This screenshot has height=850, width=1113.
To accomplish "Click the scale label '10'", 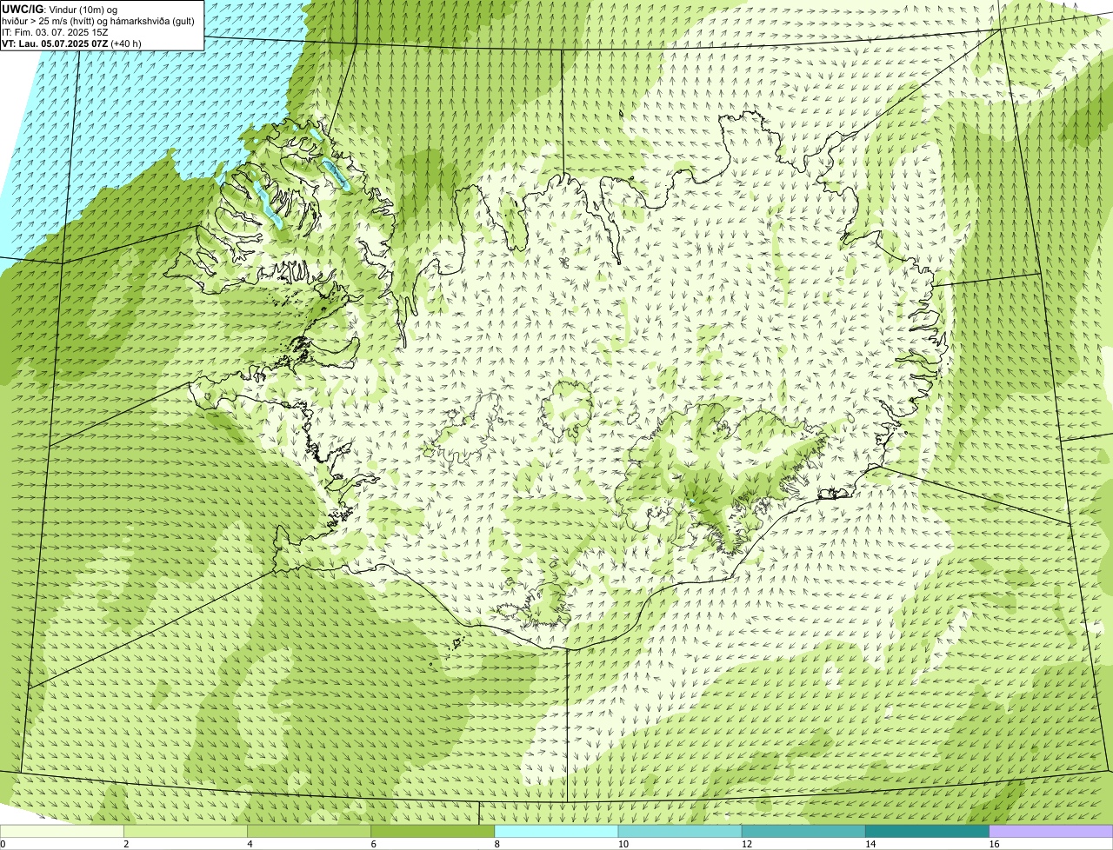I will 623,844.
